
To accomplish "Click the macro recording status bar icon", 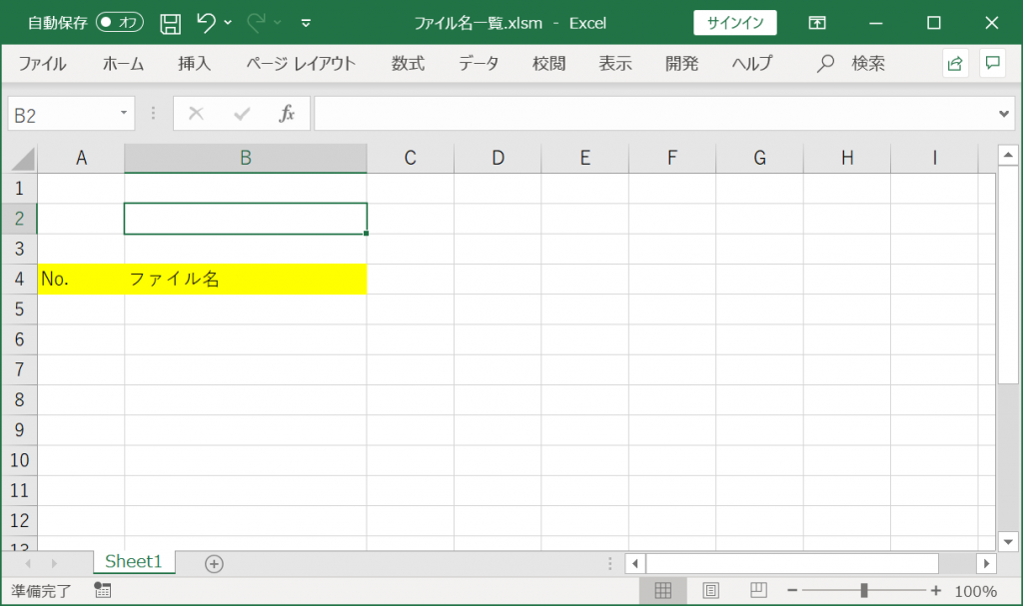I will click(103, 591).
